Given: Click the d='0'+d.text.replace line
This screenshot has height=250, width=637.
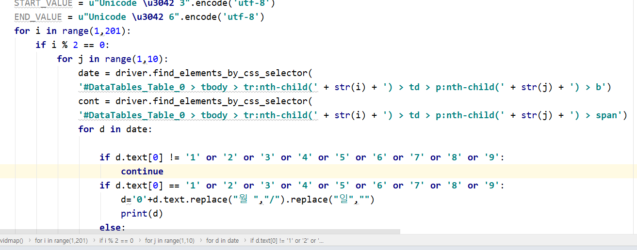Looking at the screenshot, I should point(248,200).
